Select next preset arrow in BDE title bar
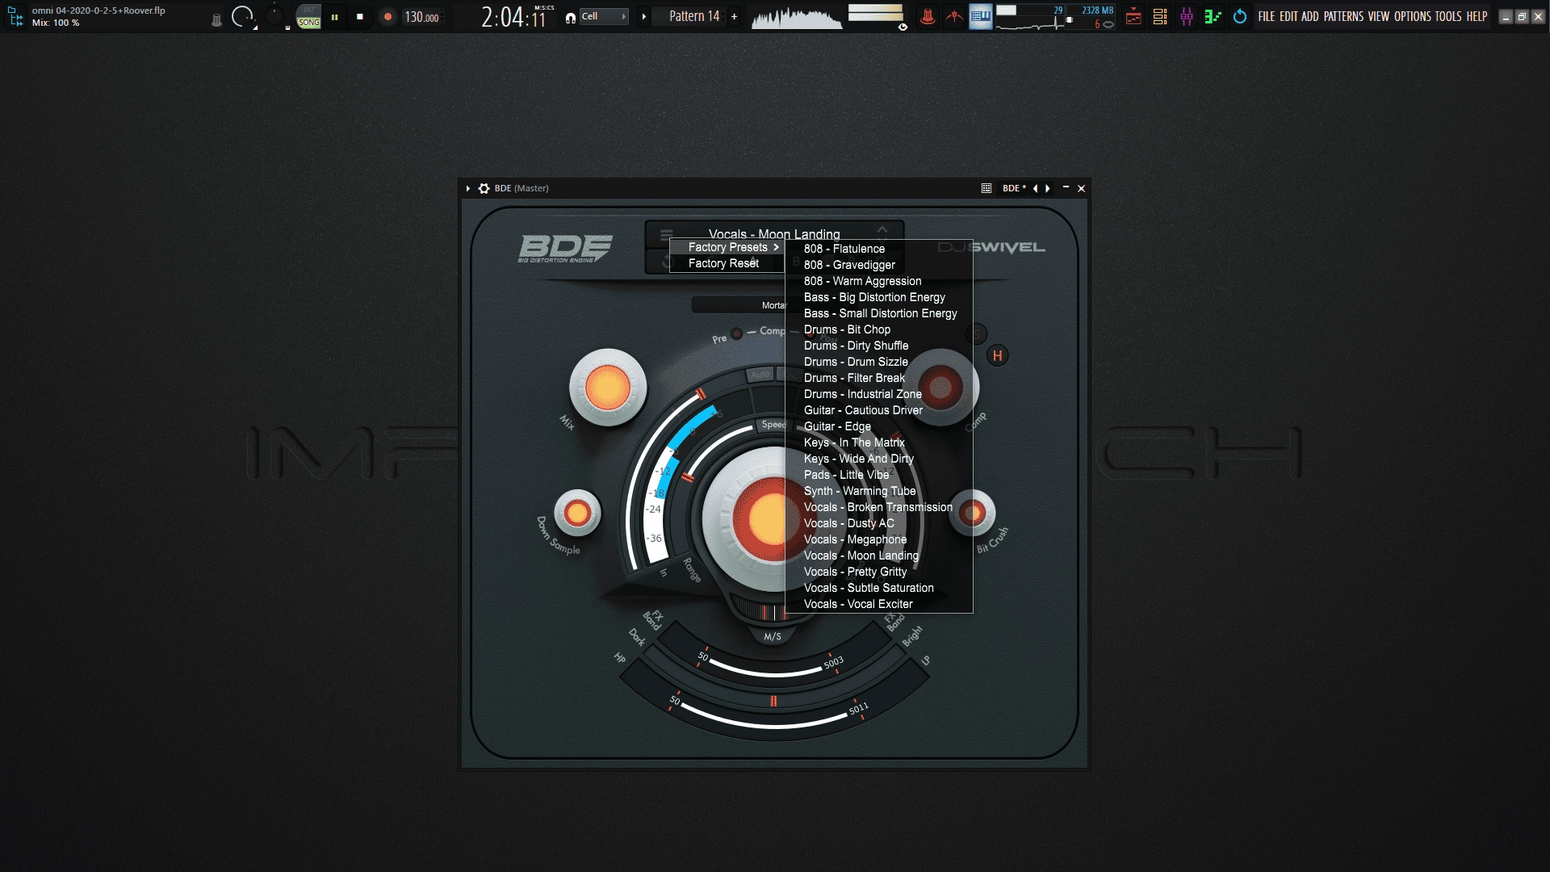 click(1048, 188)
